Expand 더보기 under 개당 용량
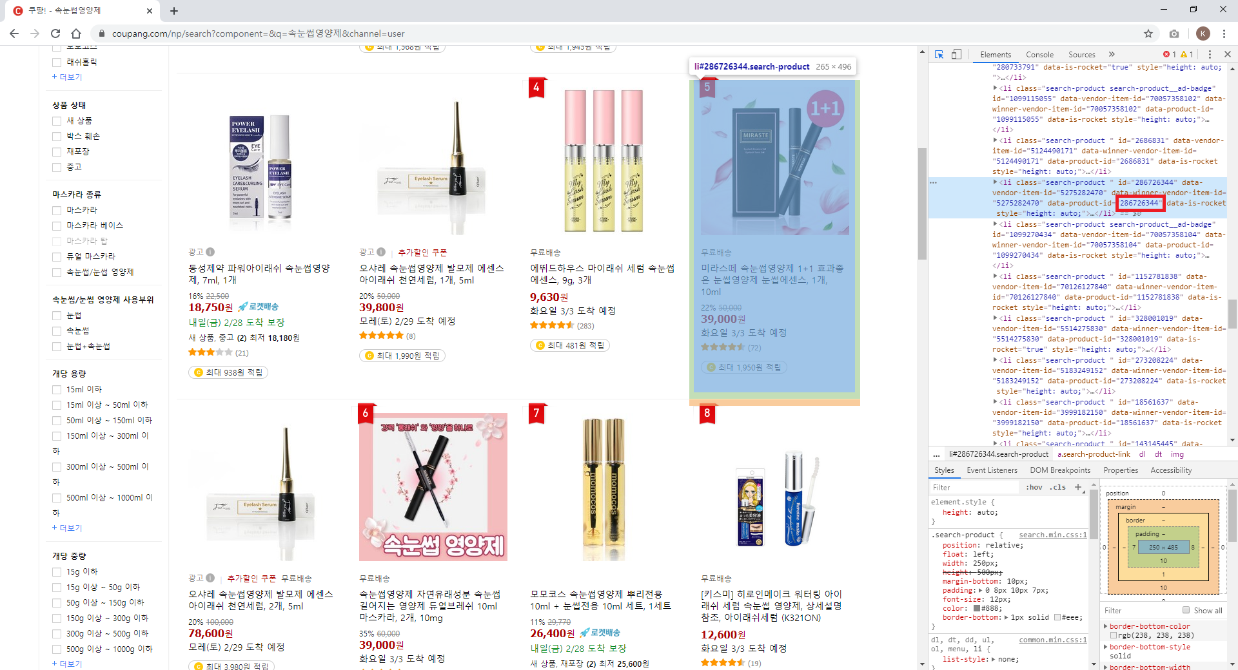Screen dimensions: 1238x670 pyautogui.click(x=67, y=528)
